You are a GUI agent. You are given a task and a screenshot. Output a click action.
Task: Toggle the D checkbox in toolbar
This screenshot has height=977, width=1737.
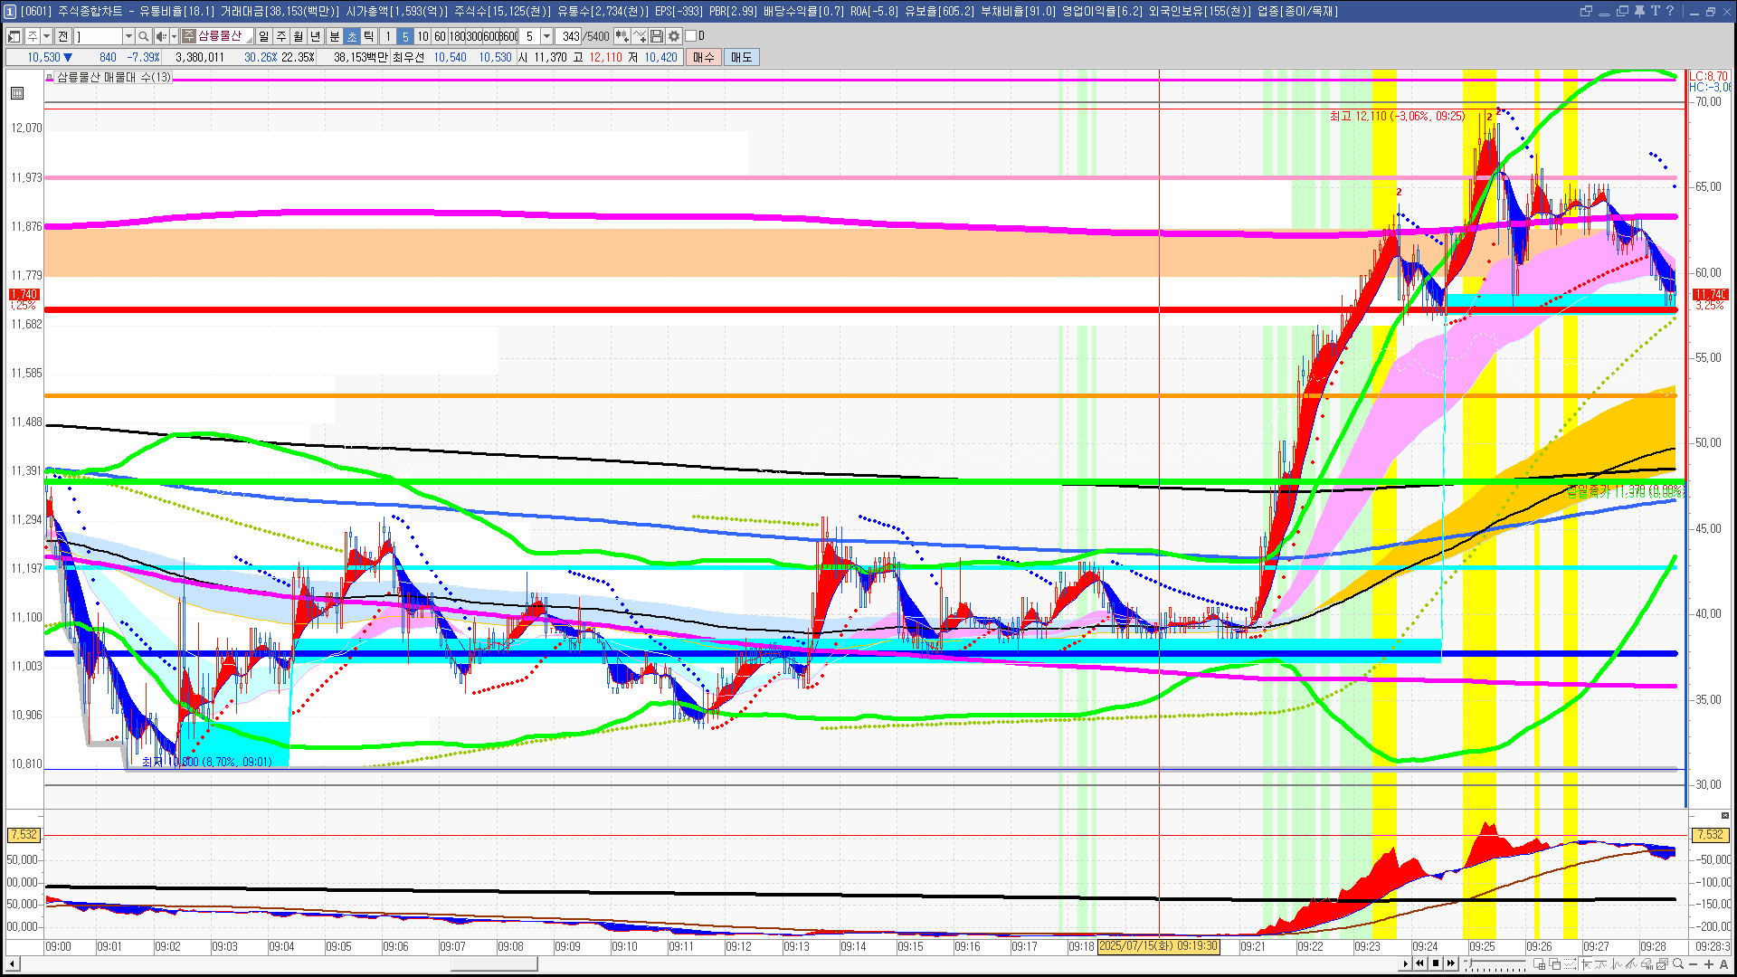click(x=691, y=36)
